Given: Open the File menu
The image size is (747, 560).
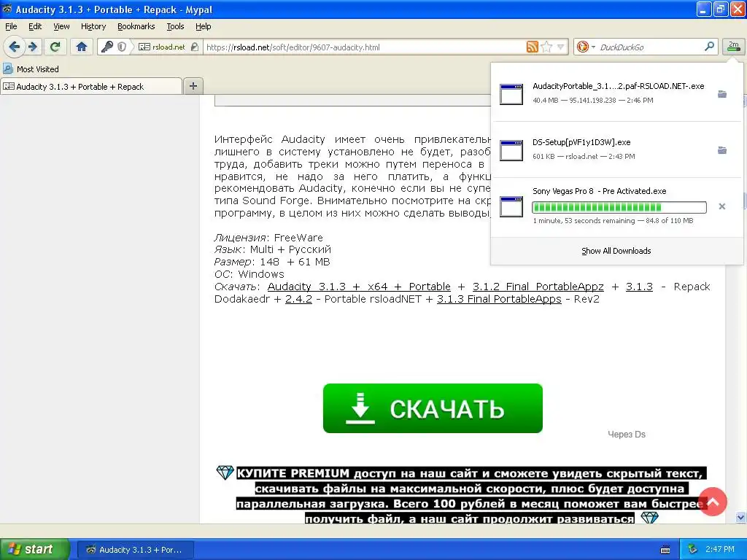Looking at the screenshot, I should [11, 26].
